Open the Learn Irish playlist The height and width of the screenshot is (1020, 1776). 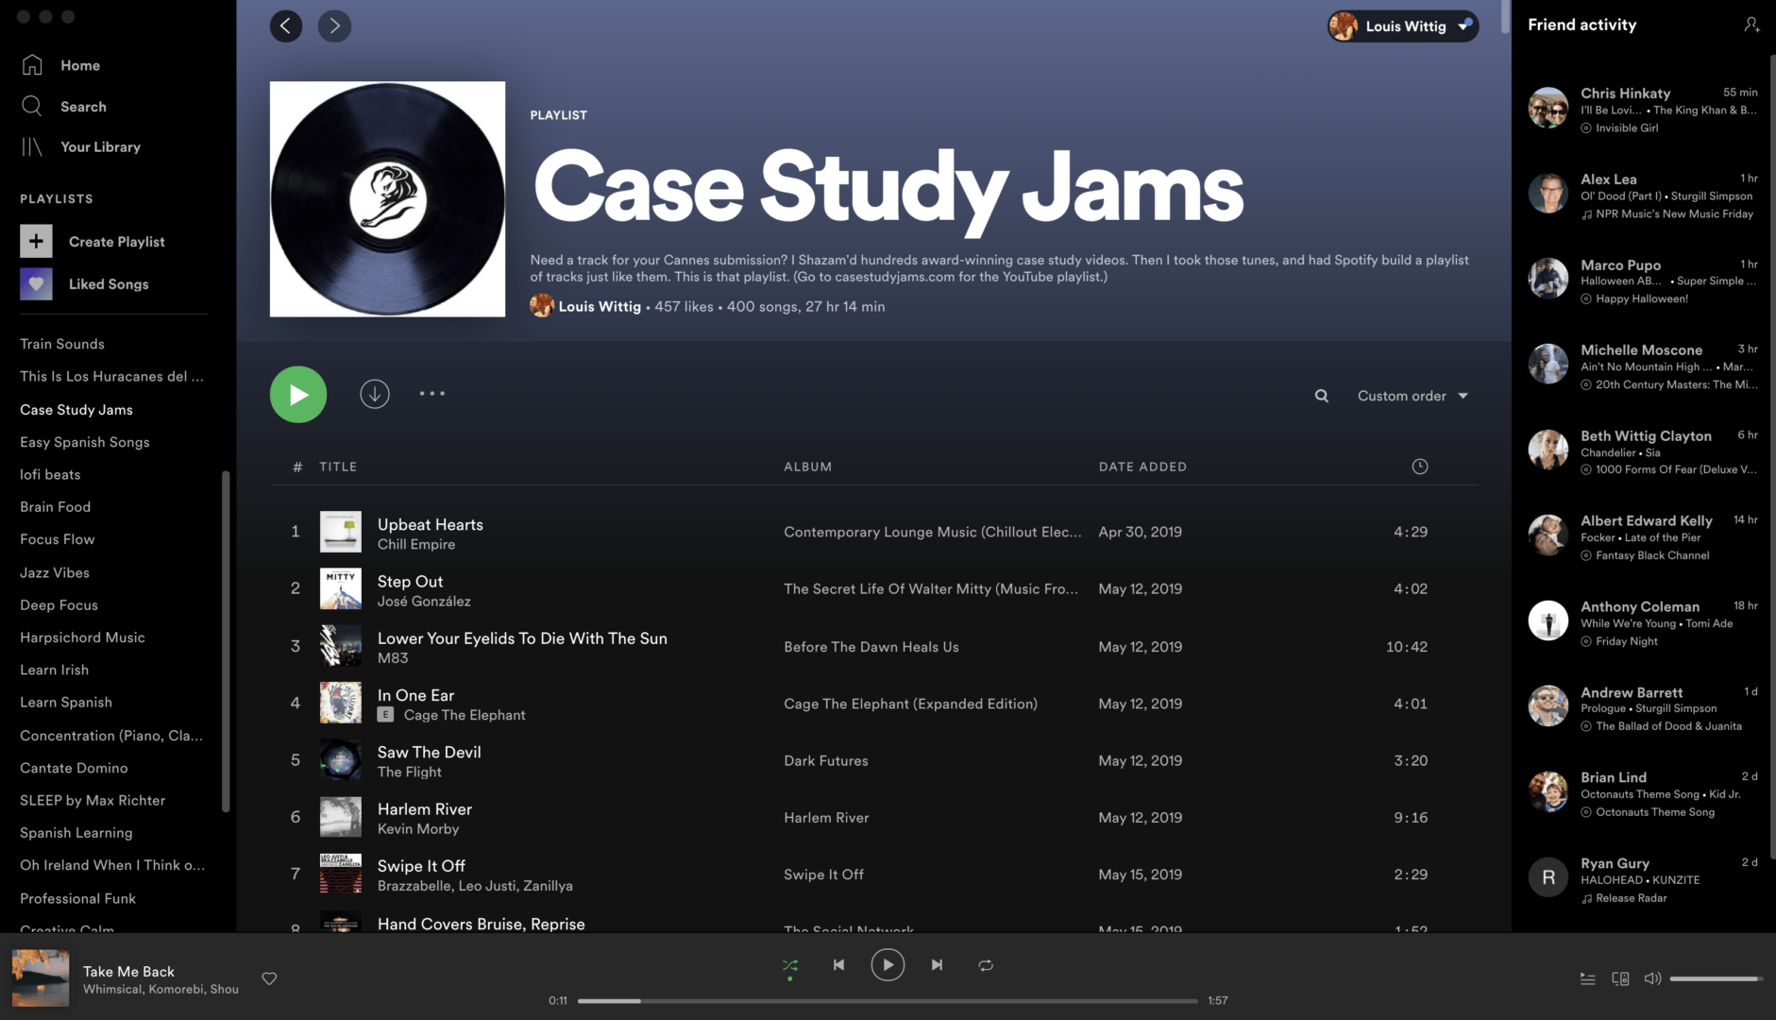coord(55,670)
